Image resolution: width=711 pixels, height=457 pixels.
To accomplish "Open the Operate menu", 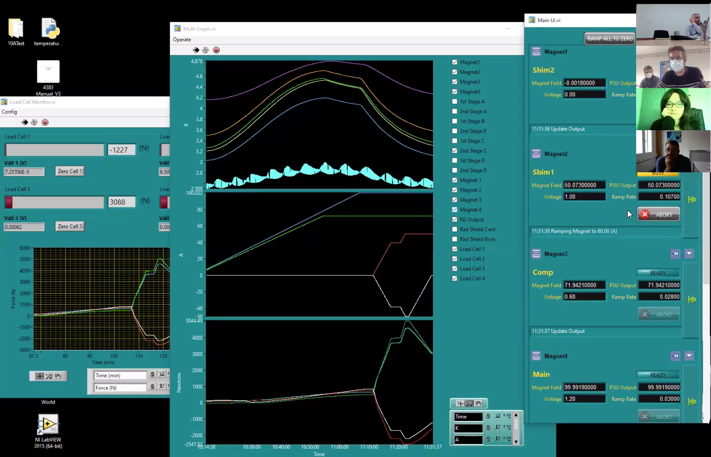I will (182, 40).
